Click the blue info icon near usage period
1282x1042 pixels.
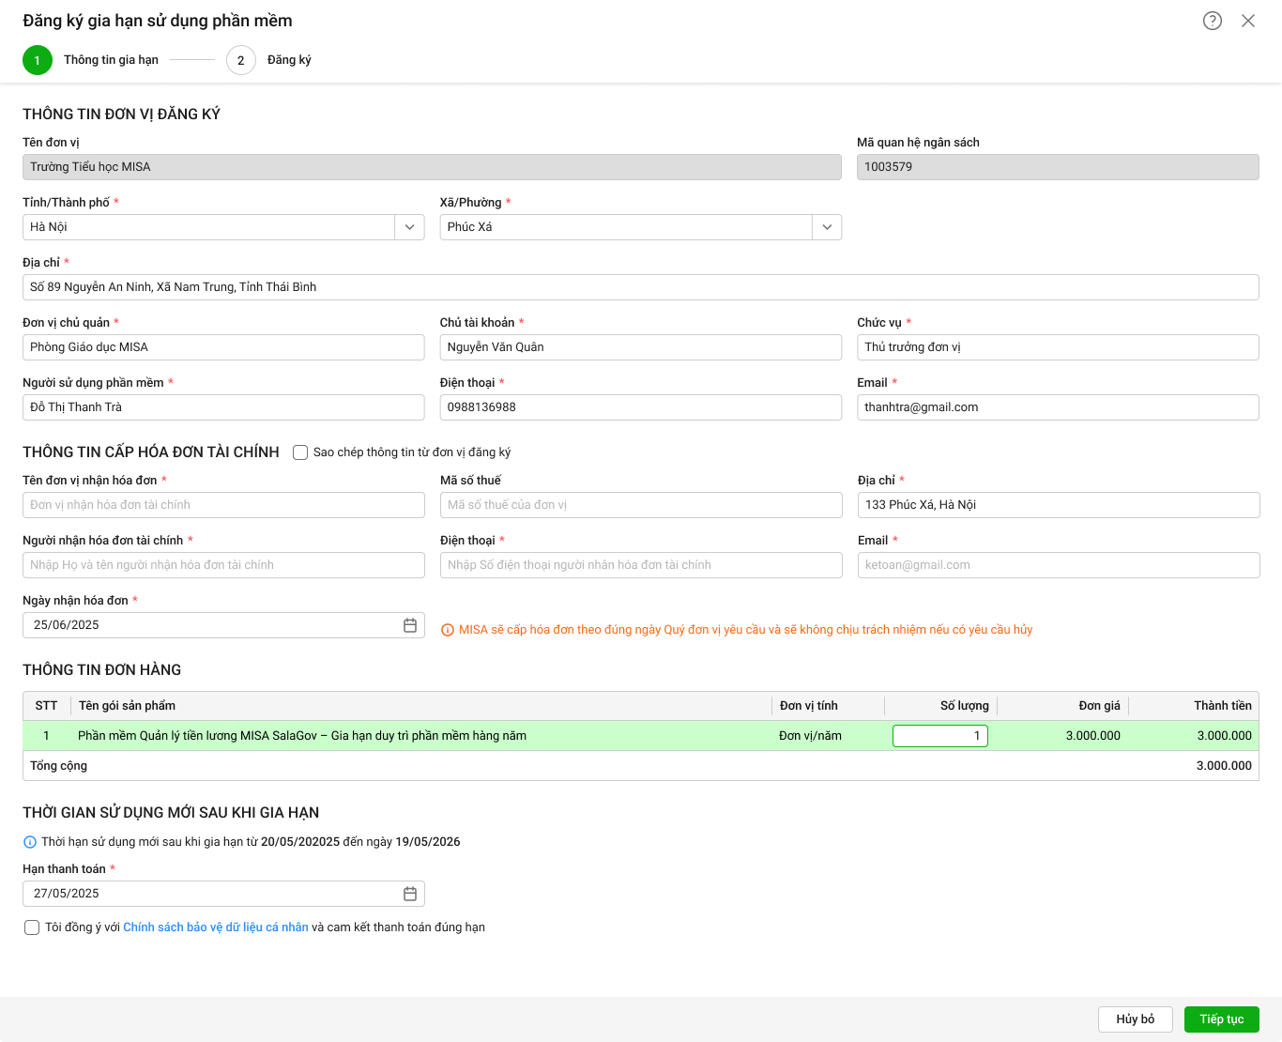coord(30,842)
